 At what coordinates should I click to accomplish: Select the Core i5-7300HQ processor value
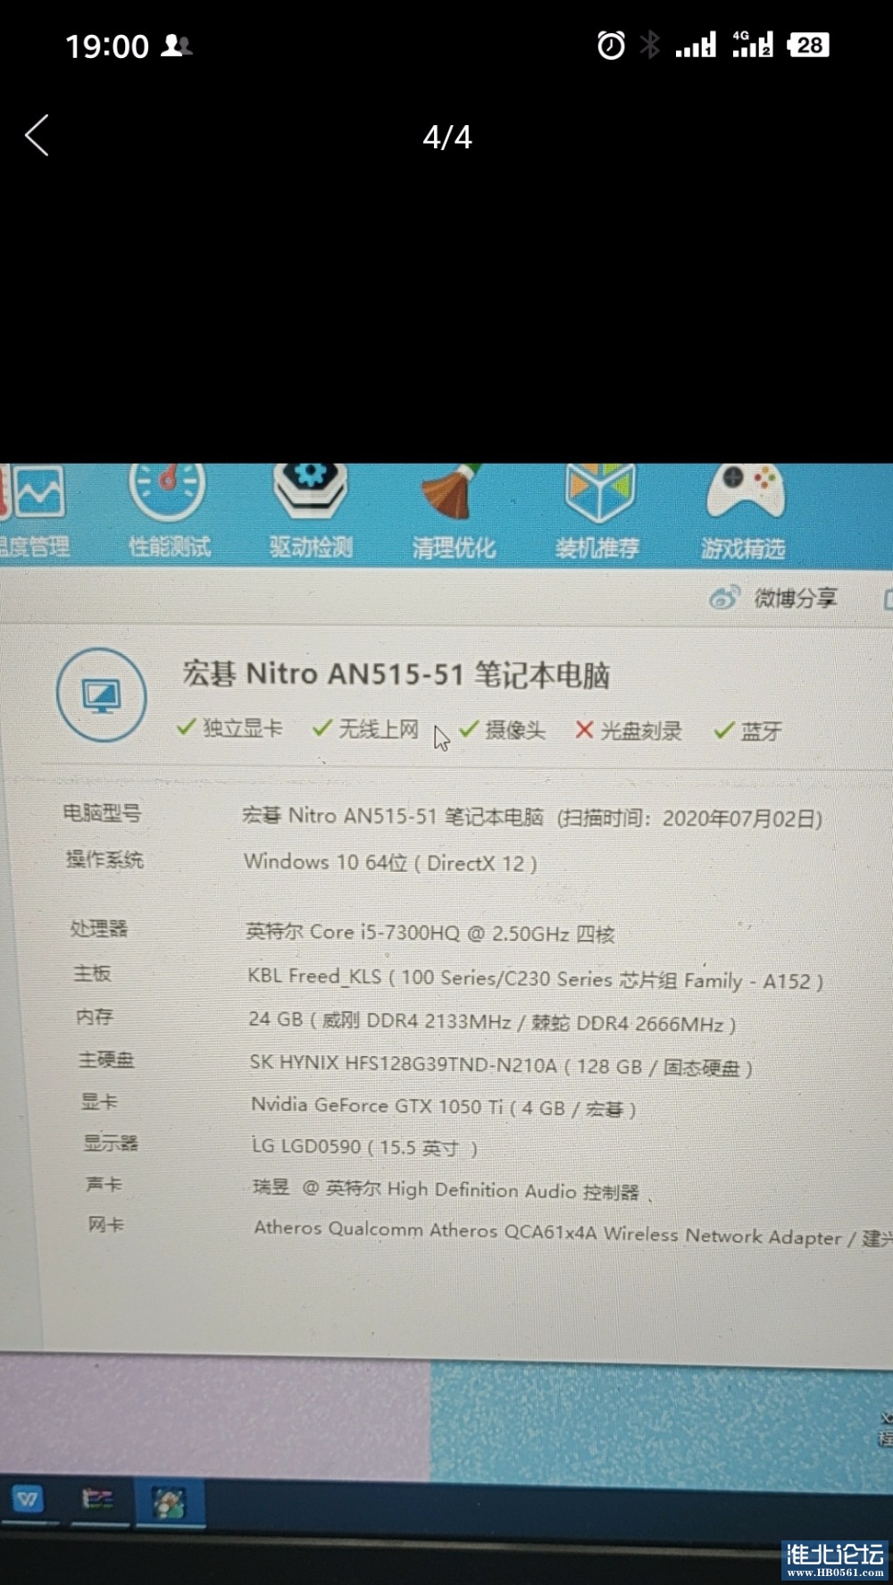tap(430, 933)
